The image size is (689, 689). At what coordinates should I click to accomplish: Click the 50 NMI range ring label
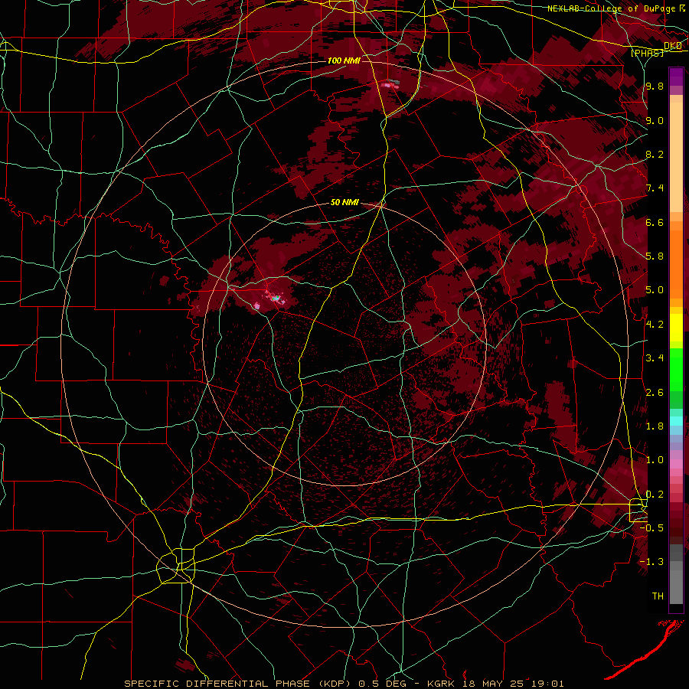344,203
